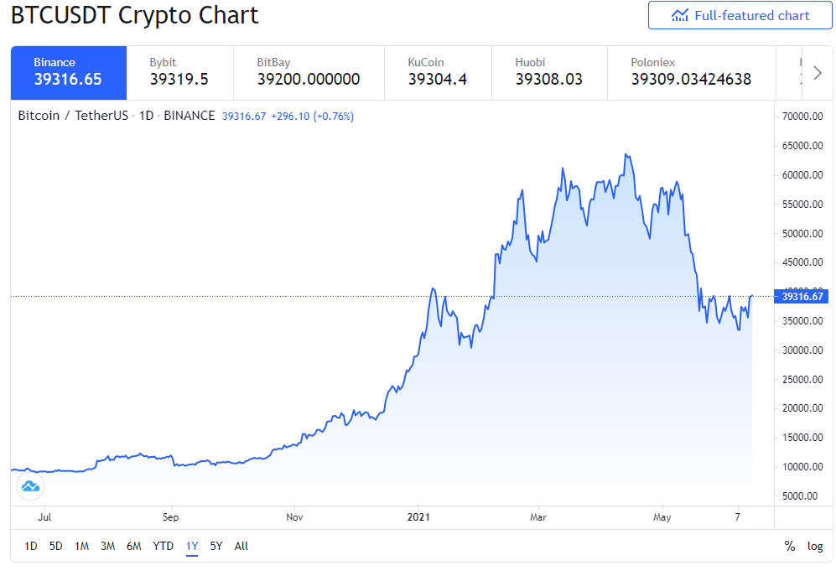Toggle percent scale mode
The height and width of the screenshot is (576, 836).
tap(790, 546)
